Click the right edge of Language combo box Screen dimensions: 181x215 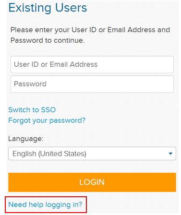(174, 154)
